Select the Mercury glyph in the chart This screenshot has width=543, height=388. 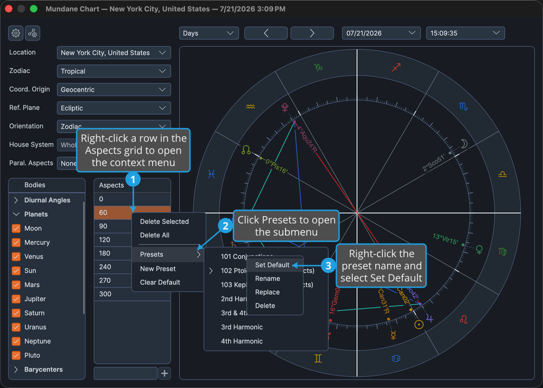393,335
